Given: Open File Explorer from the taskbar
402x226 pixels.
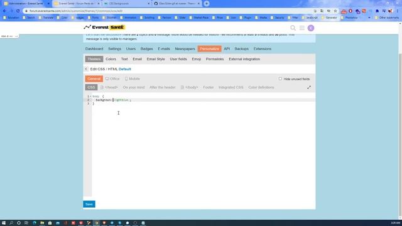Looking at the screenshot, I should click(42, 223).
